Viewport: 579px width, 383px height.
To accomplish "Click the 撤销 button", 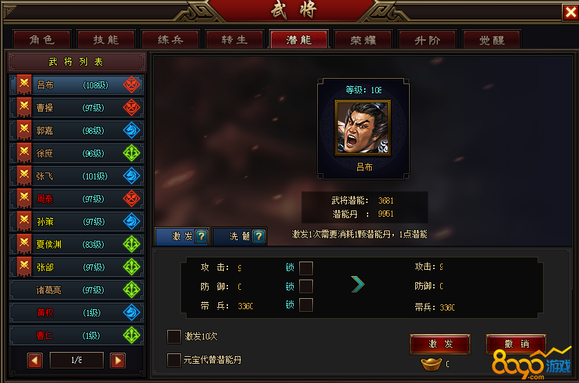I will tap(516, 344).
